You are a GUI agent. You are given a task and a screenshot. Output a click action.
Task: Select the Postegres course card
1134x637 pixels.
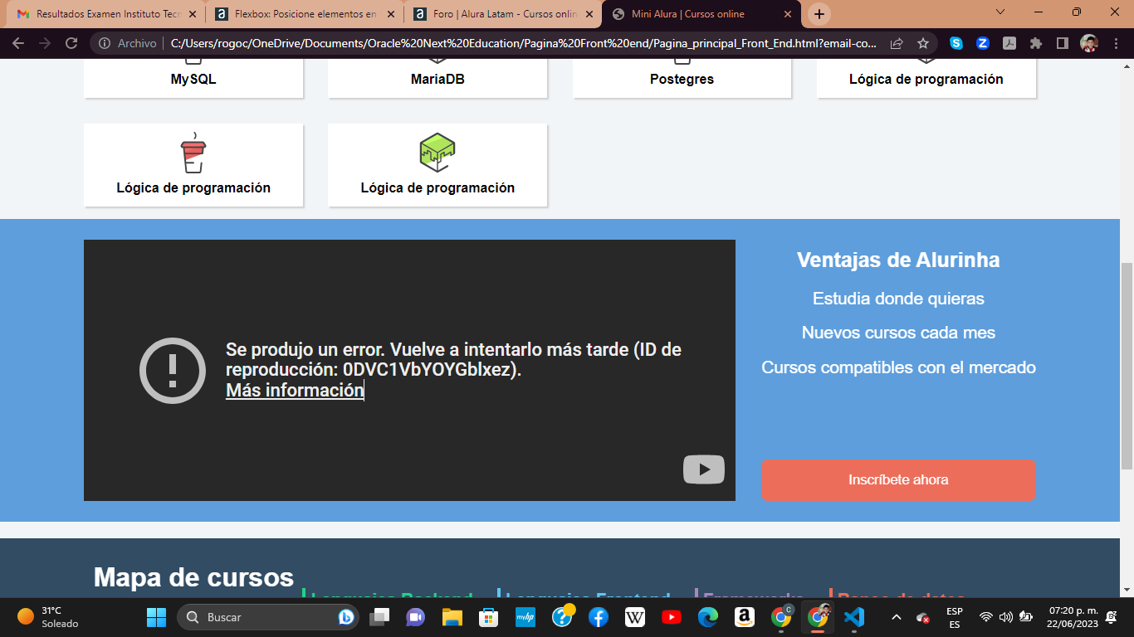pyautogui.click(x=682, y=79)
